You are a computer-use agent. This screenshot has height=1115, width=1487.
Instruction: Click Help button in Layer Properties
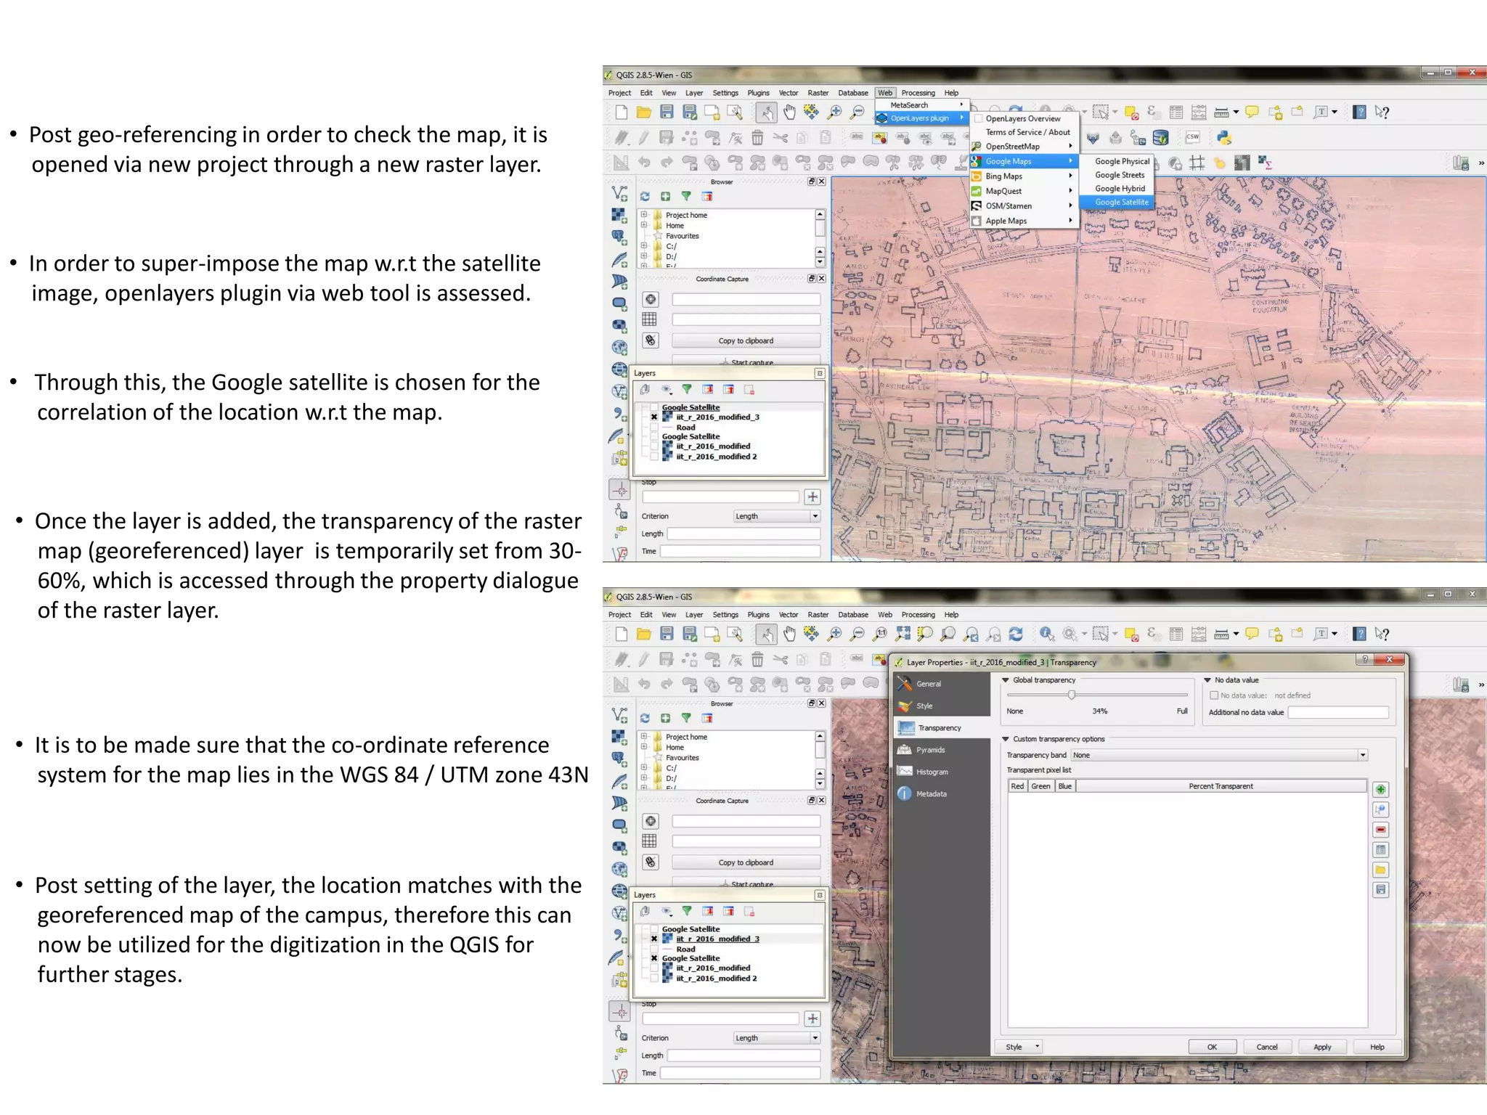point(1377,1047)
